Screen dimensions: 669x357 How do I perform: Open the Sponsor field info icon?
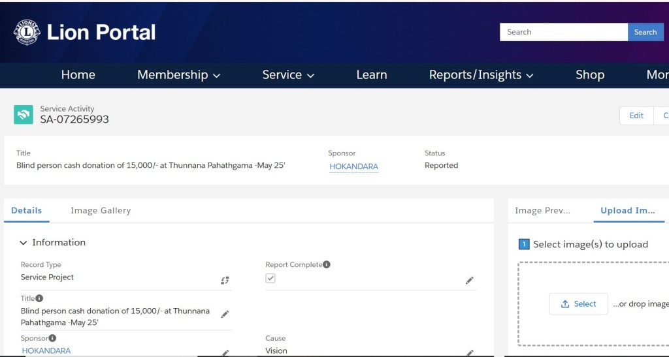(52, 338)
